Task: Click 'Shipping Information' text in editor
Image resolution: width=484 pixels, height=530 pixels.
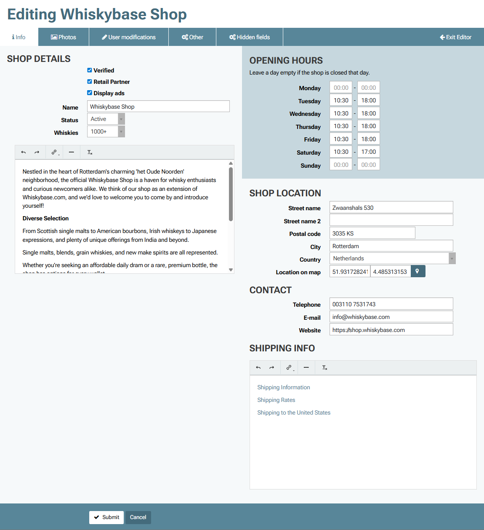Action: pyautogui.click(x=284, y=387)
